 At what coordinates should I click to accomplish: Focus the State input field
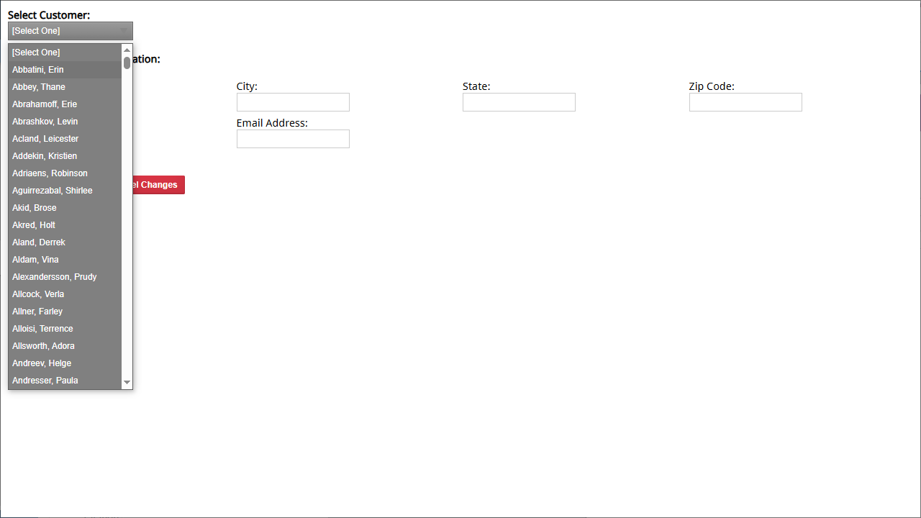pos(519,102)
